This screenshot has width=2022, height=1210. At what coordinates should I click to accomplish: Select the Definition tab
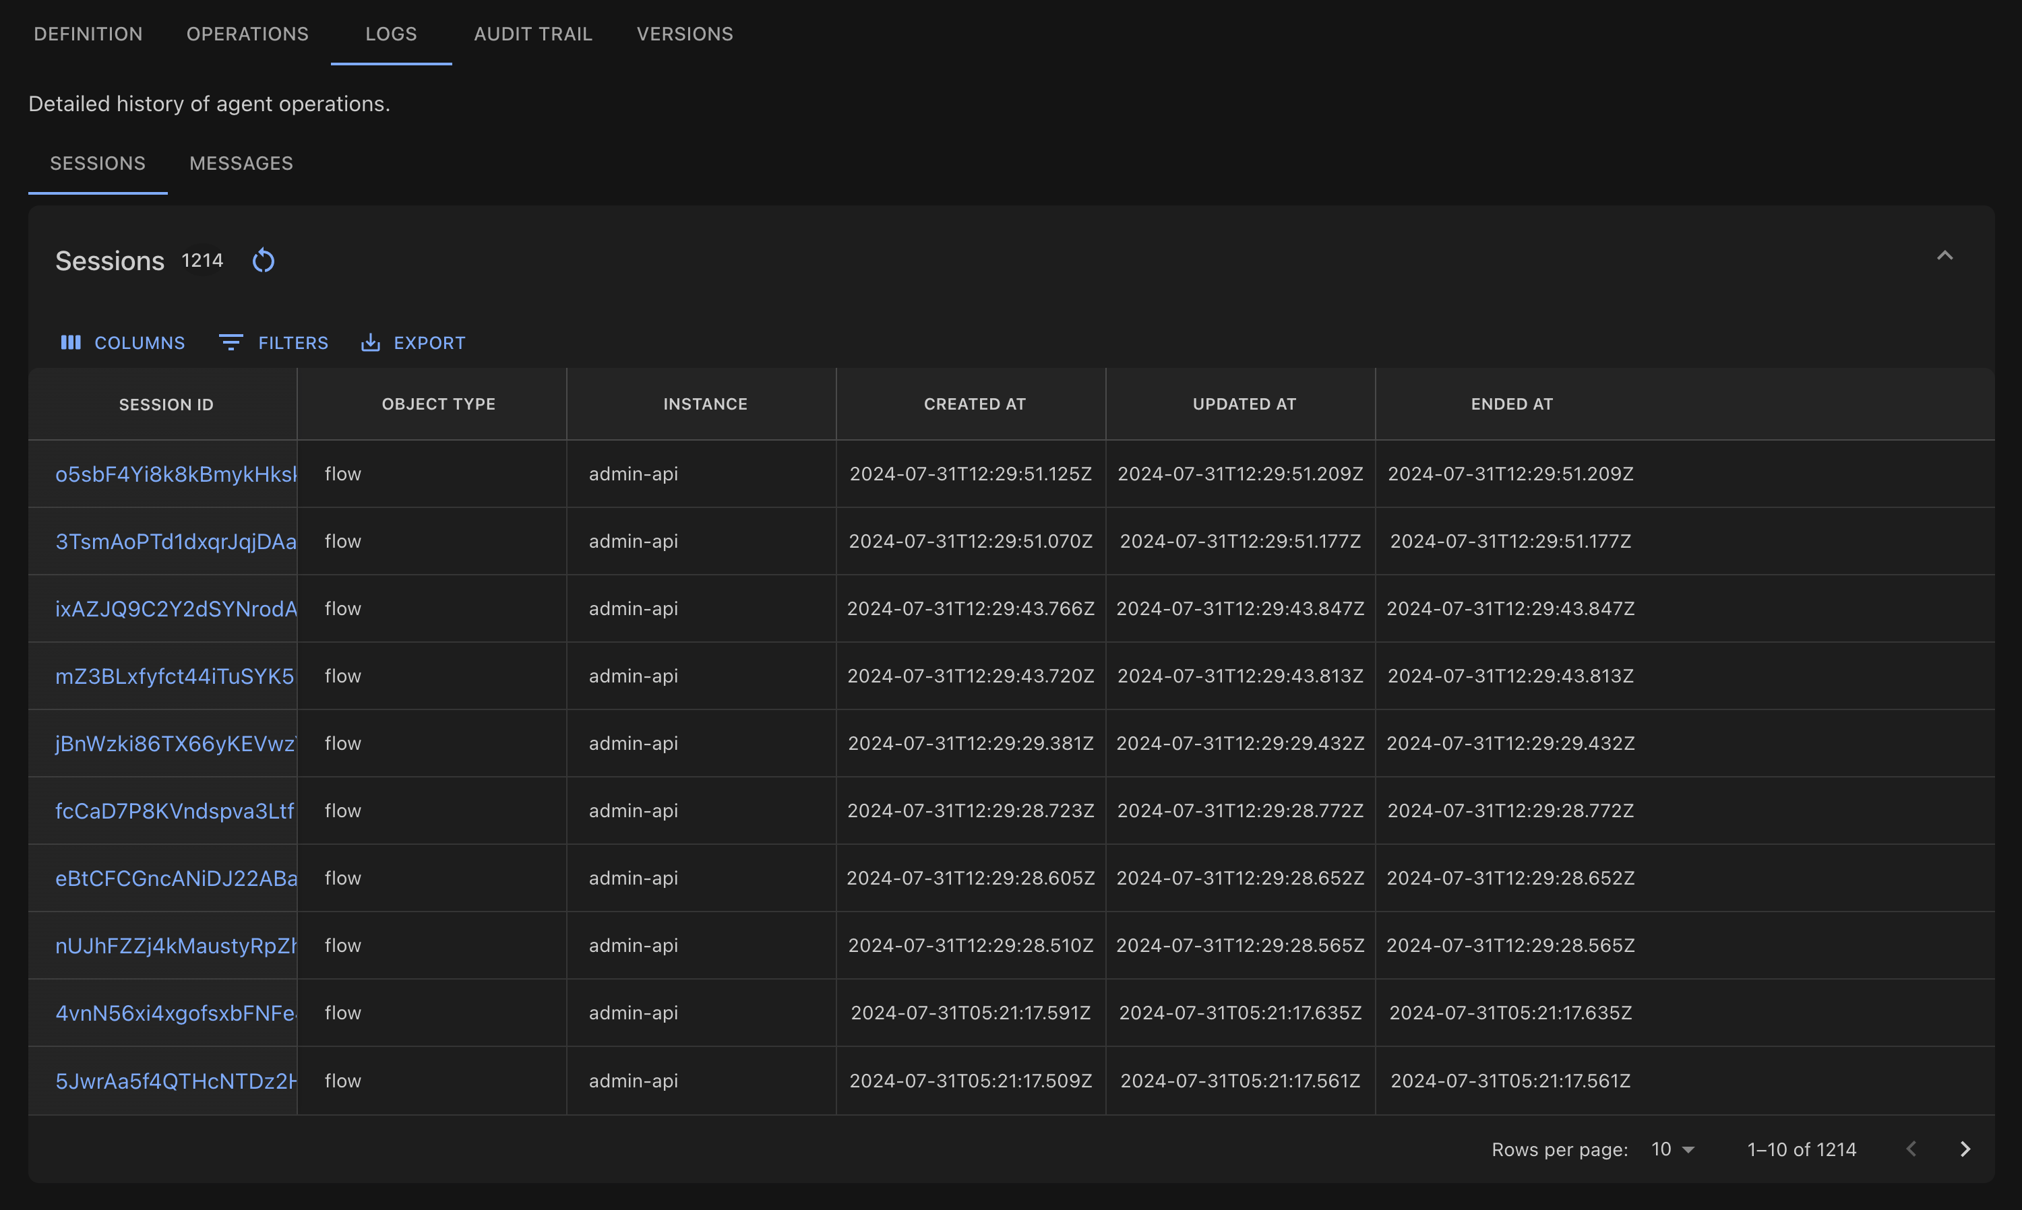coord(88,34)
